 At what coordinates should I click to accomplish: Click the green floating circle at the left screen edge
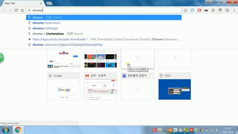[1, 57]
